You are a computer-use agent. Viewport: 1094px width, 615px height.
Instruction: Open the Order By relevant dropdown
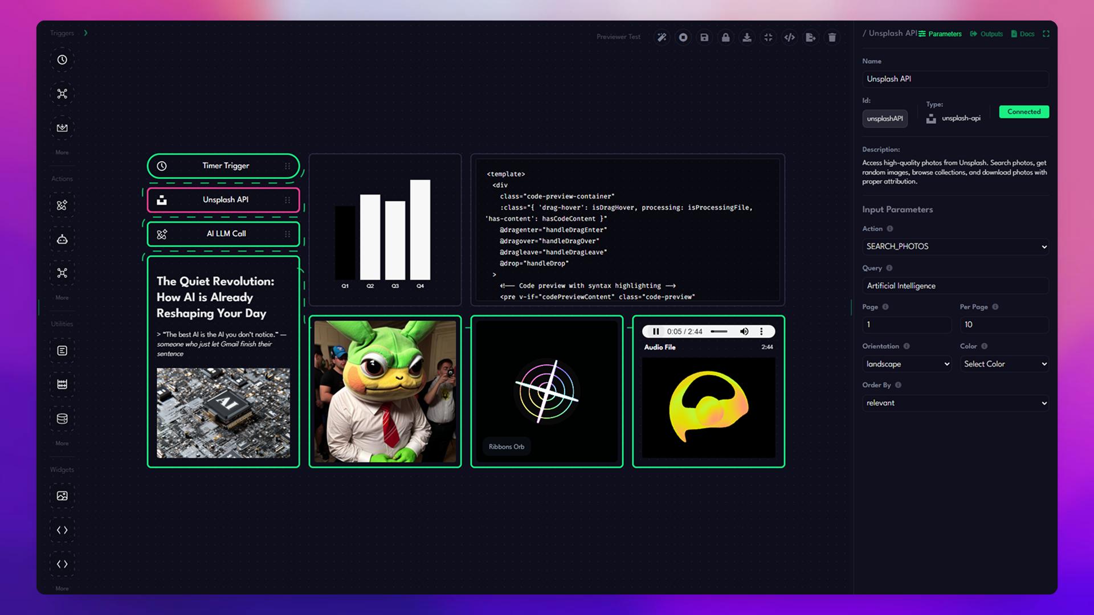coord(955,403)
